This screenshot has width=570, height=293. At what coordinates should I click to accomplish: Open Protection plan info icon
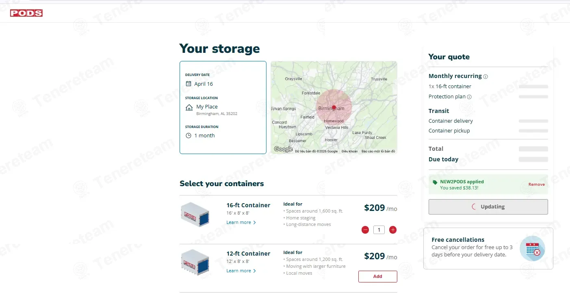(469, 97)
